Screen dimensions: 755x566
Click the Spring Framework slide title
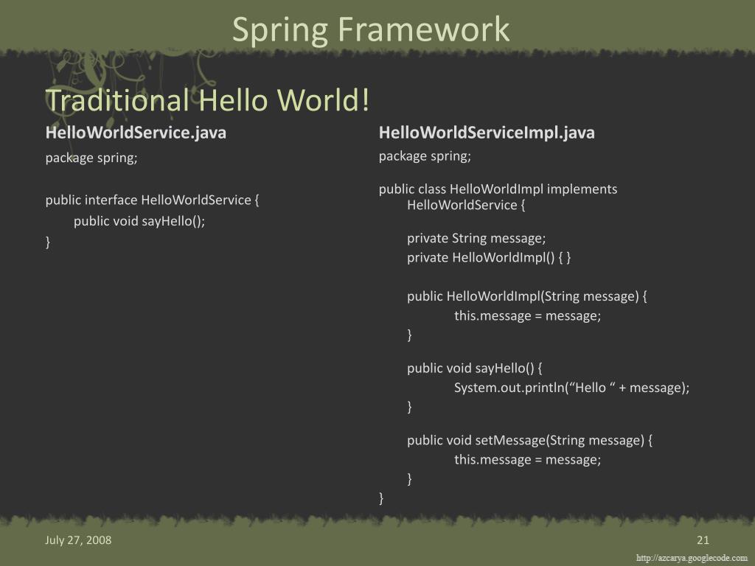pyautogui.click(x=371, y=29)
